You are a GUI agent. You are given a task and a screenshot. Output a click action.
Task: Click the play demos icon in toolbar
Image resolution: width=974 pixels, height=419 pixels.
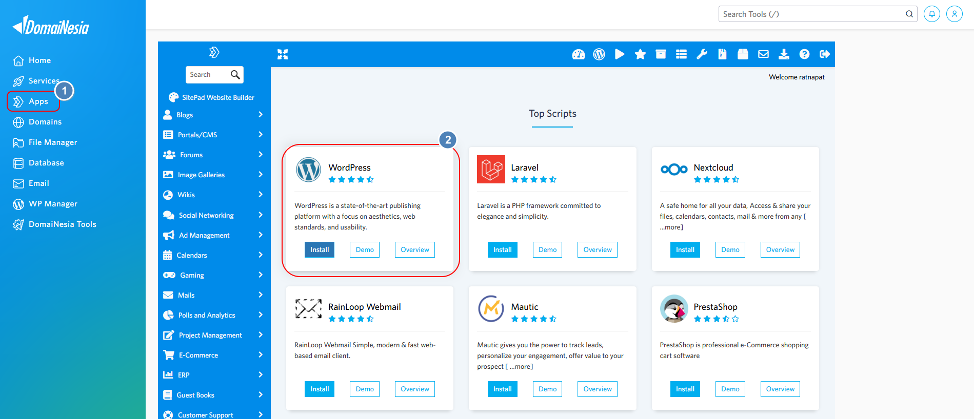tap(620, 54)
